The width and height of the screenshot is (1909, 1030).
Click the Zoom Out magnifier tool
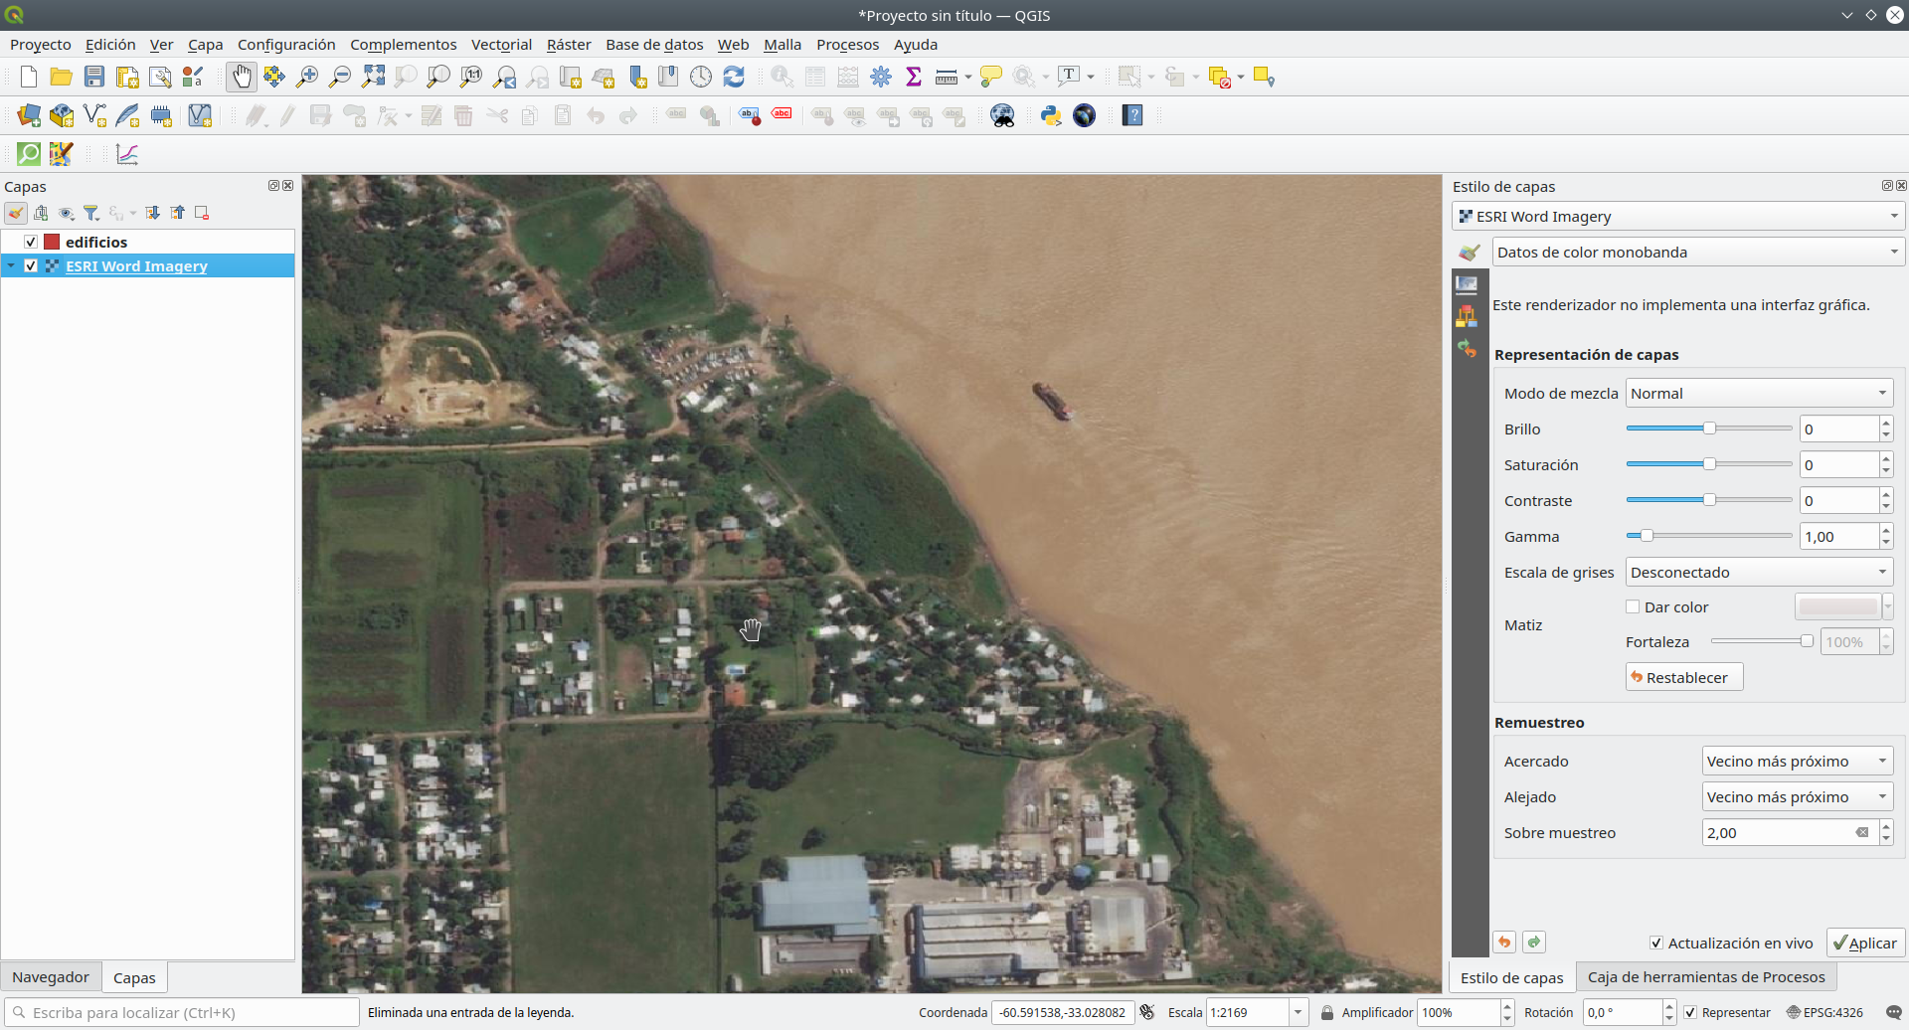click(x=340, y=77)
